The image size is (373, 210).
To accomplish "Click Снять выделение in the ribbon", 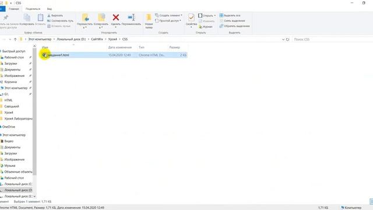I will [232, 21].
